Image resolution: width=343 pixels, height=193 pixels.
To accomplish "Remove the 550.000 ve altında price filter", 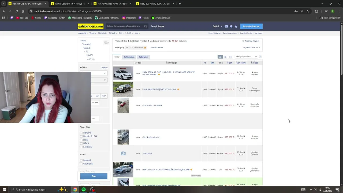I will 145,47.
